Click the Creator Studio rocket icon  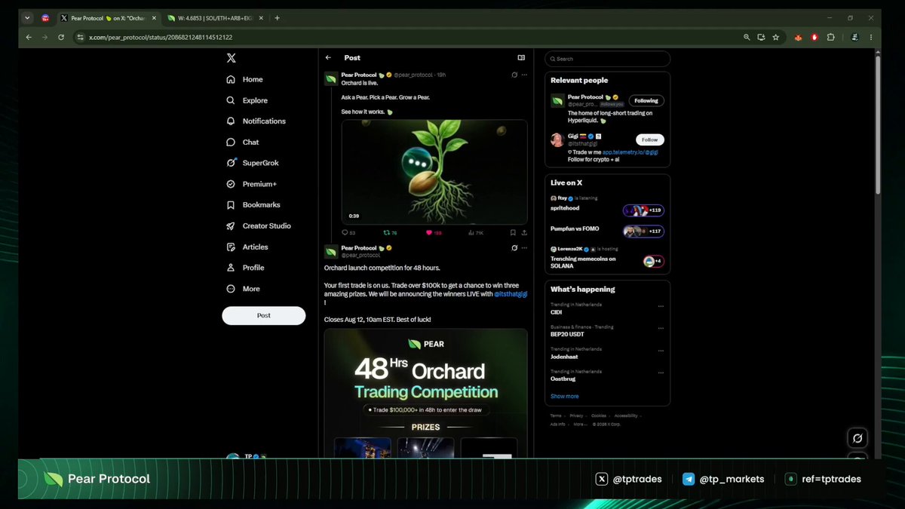tap(231, 226)
